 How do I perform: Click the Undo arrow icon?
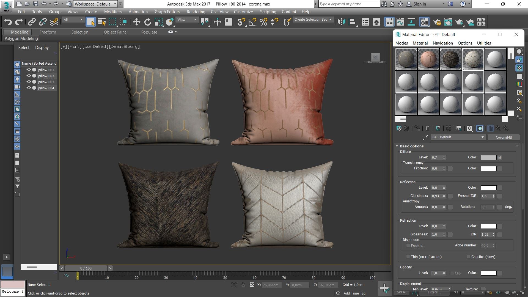pos(8,22)
